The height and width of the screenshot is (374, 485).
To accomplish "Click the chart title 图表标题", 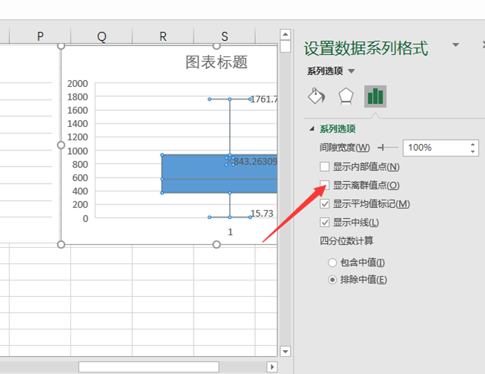I will click(217, 62).
